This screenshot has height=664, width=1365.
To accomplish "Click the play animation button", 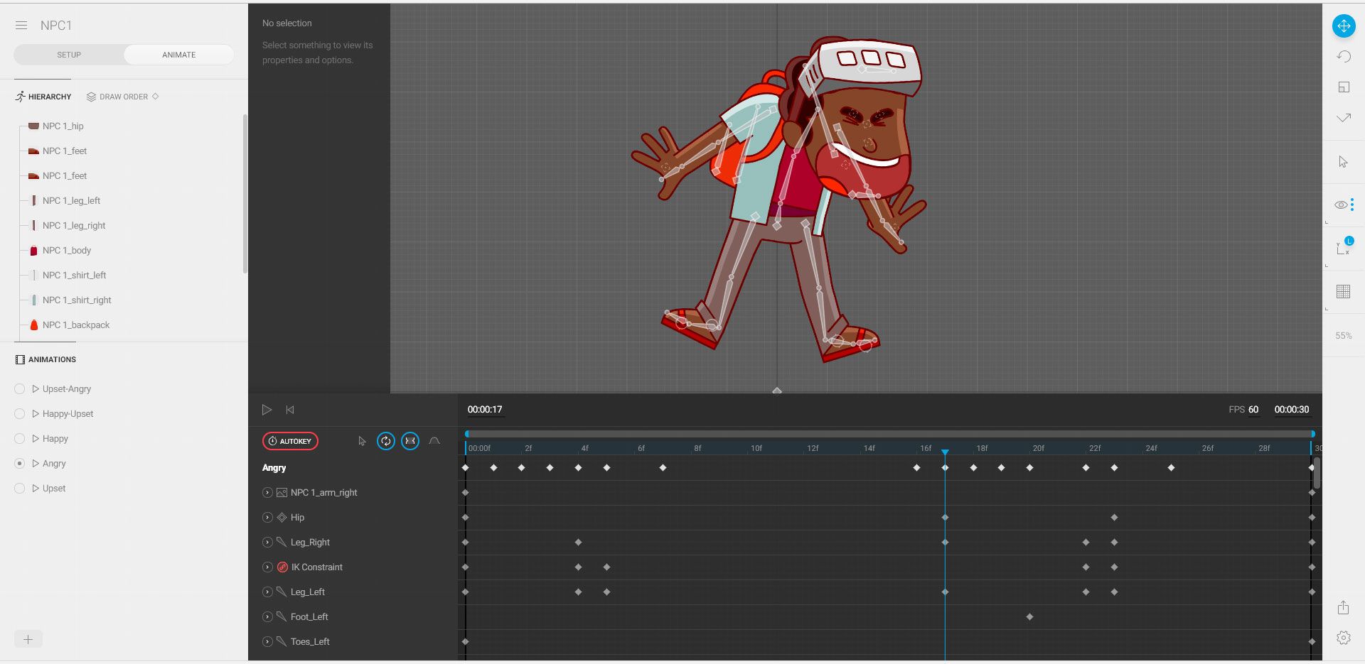I will point(267,410).
